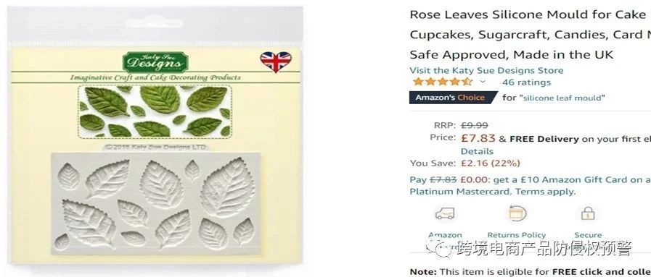This screenshot has width=651, height=277.
Task: Click the grey silicone mould image
Action: pos(156,203)
